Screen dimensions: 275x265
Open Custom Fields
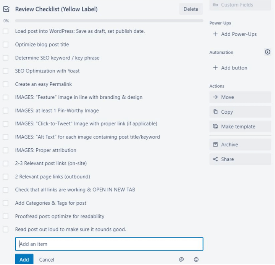[240, 5]
